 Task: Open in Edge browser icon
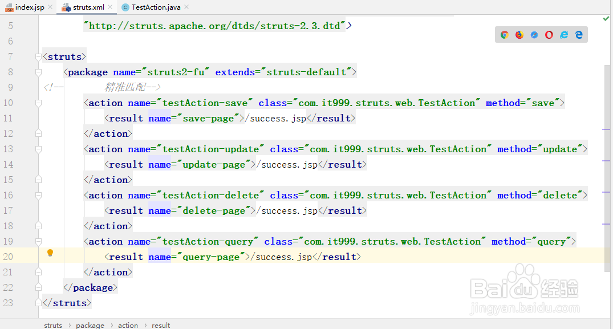pos(579,35)
